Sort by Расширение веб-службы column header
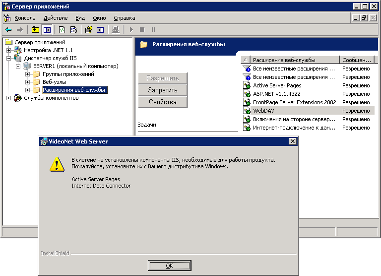The image size is (381, 276). click(295, 60)
